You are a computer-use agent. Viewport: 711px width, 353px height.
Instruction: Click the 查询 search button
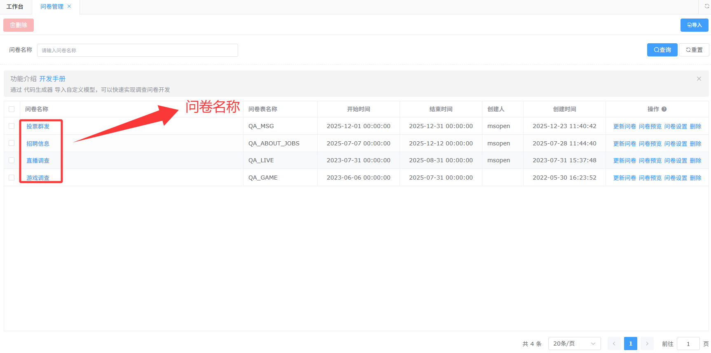point(662,50)
